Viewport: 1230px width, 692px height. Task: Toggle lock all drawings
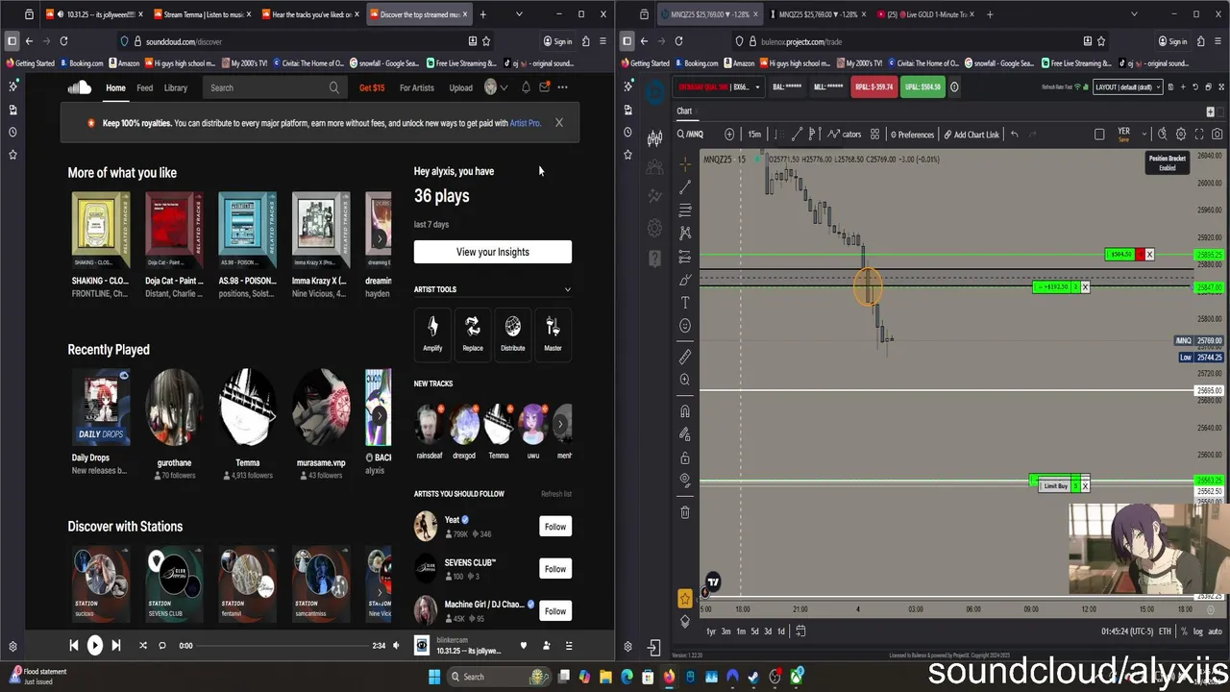[x=685, y=457]
